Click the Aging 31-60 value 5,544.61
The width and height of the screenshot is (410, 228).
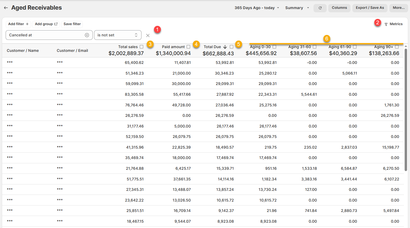[x=309, y=94]
